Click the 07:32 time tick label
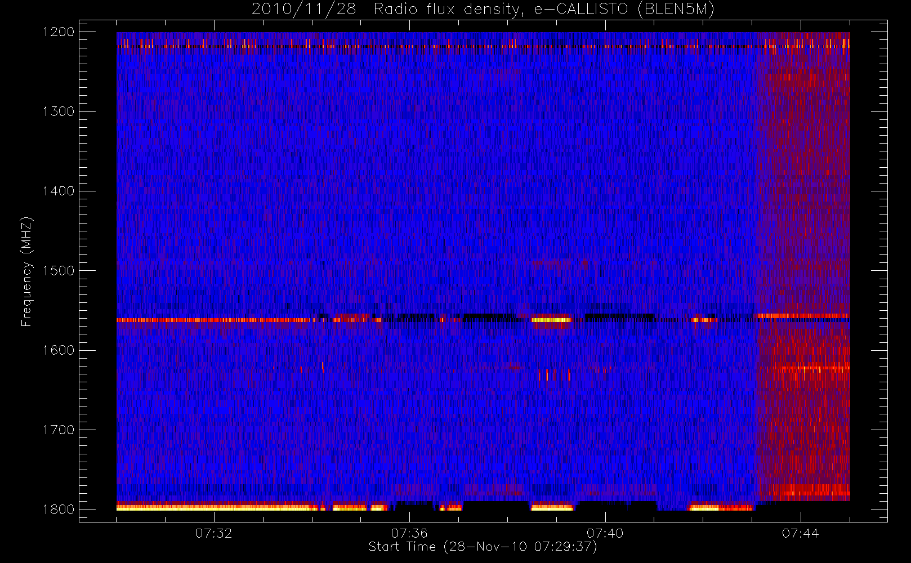Viewport: 911px width, 563px height. pyautogui.click(x=214, y=533)
